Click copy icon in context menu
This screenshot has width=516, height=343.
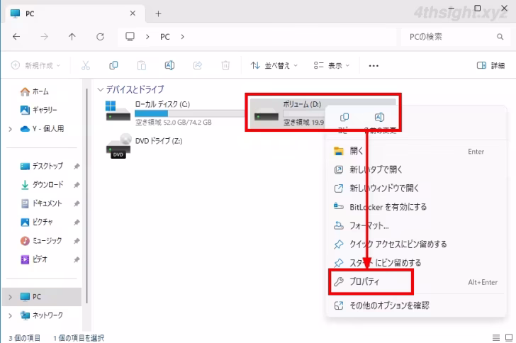point(344,118)
